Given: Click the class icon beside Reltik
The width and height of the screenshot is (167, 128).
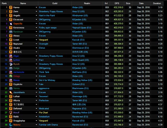Looking at the screenshot, I should pos(11,117).
